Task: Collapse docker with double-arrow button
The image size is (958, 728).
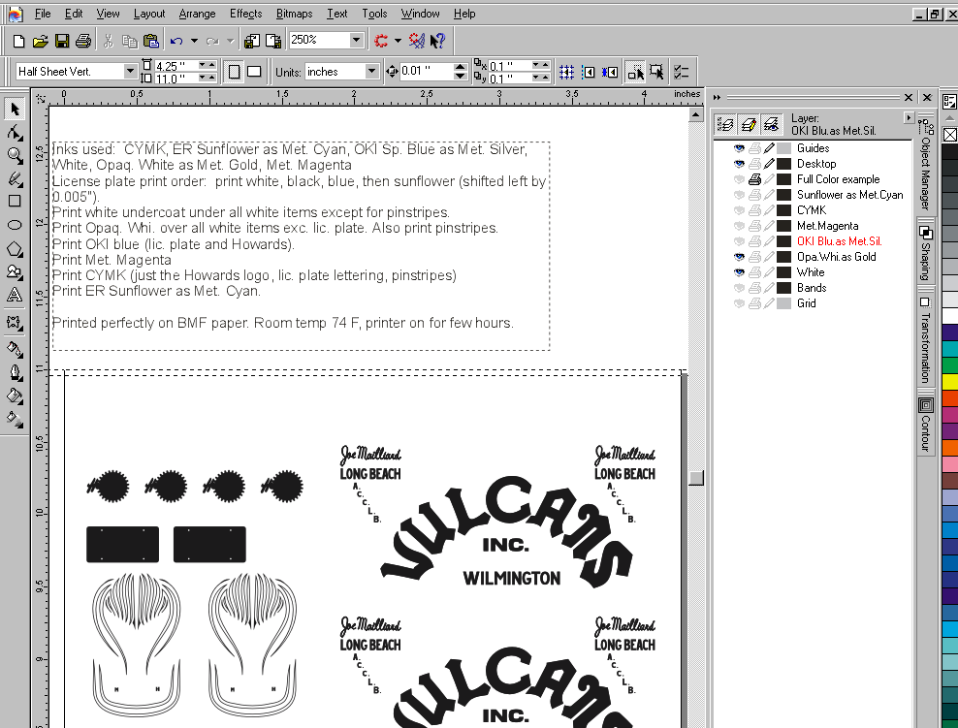Action: (718, 97)
